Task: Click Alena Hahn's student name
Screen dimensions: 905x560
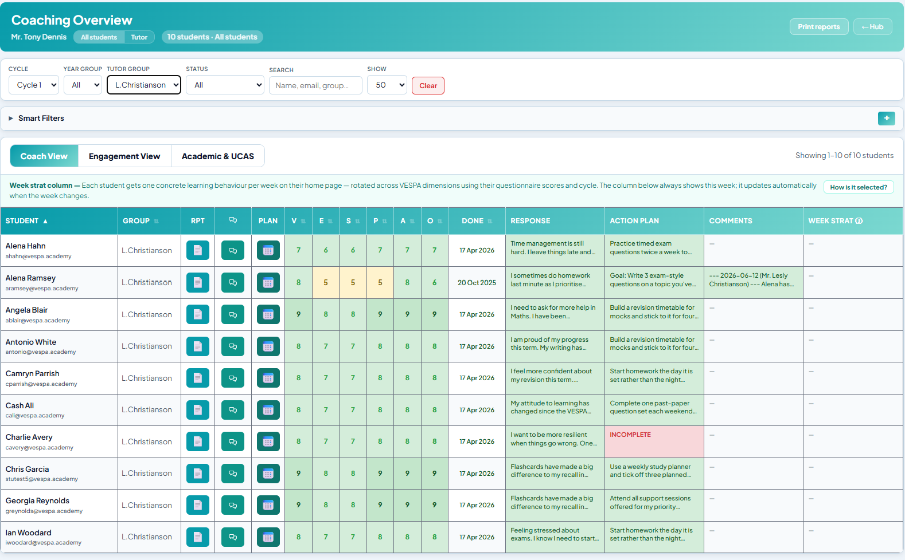Action: [25, 246]
